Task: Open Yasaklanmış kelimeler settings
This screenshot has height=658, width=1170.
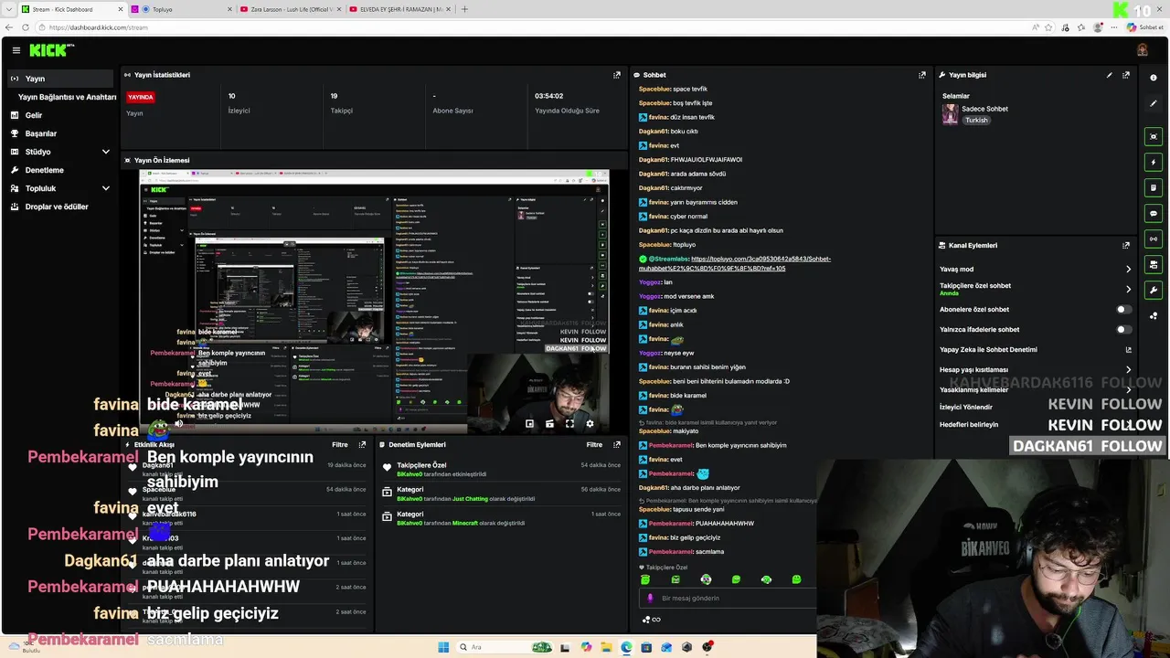Action: [1036, 390]
